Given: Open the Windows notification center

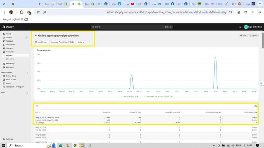Looking at the screenshot, I should pos(257,145).
